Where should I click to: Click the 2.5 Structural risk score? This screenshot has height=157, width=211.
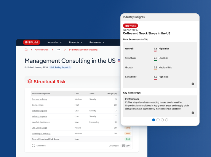(x=155, y=58)
